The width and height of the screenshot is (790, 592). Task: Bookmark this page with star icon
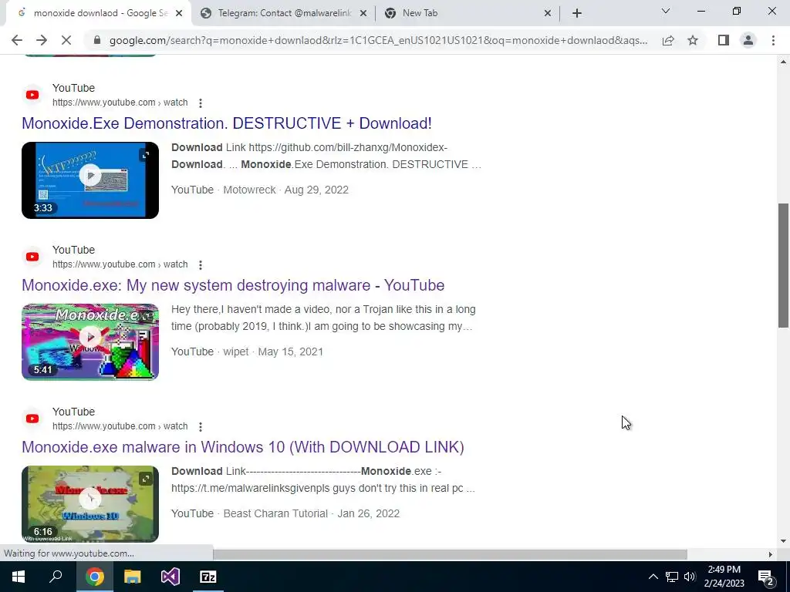[x=693, y=40]
